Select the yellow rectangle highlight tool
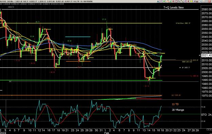Image resolution: width=212 pixels, height=134 pixels. click(x=191, y=1)
